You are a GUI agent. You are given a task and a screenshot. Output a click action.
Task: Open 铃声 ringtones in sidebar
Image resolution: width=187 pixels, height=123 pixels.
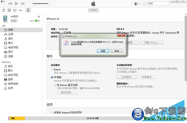[x=21, y=88]
